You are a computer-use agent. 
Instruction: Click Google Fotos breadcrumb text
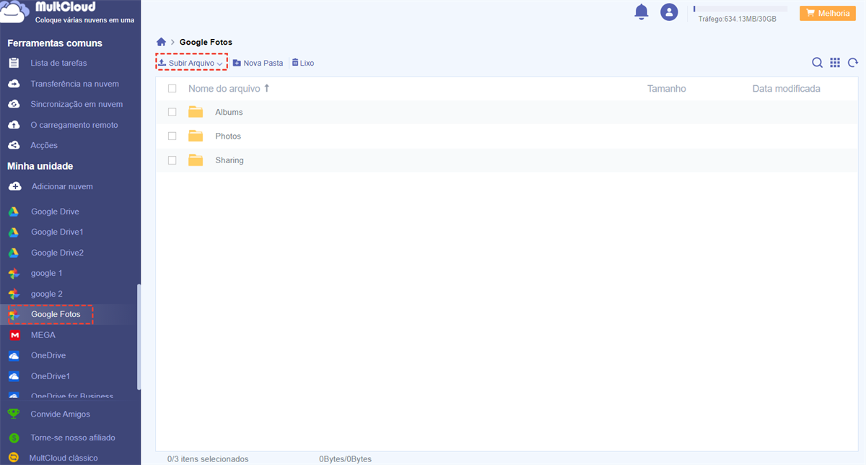206,42
